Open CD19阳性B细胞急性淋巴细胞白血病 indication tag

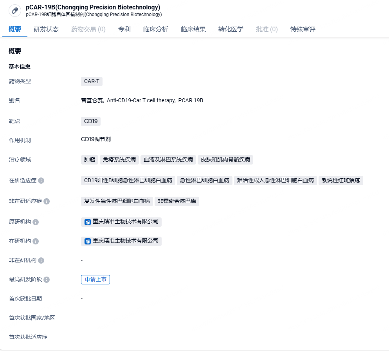click(128, 181)
